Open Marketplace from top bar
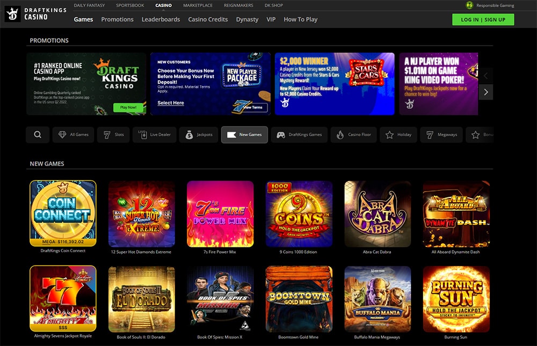Screen dimensions: 537x346 198,5
